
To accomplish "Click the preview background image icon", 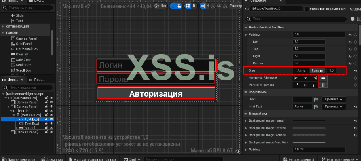I will (x=219, y=6).
